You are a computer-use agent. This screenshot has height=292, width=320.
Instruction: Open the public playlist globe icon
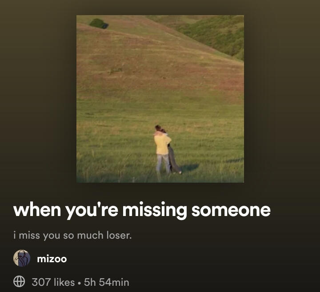[x=19, y=282]
